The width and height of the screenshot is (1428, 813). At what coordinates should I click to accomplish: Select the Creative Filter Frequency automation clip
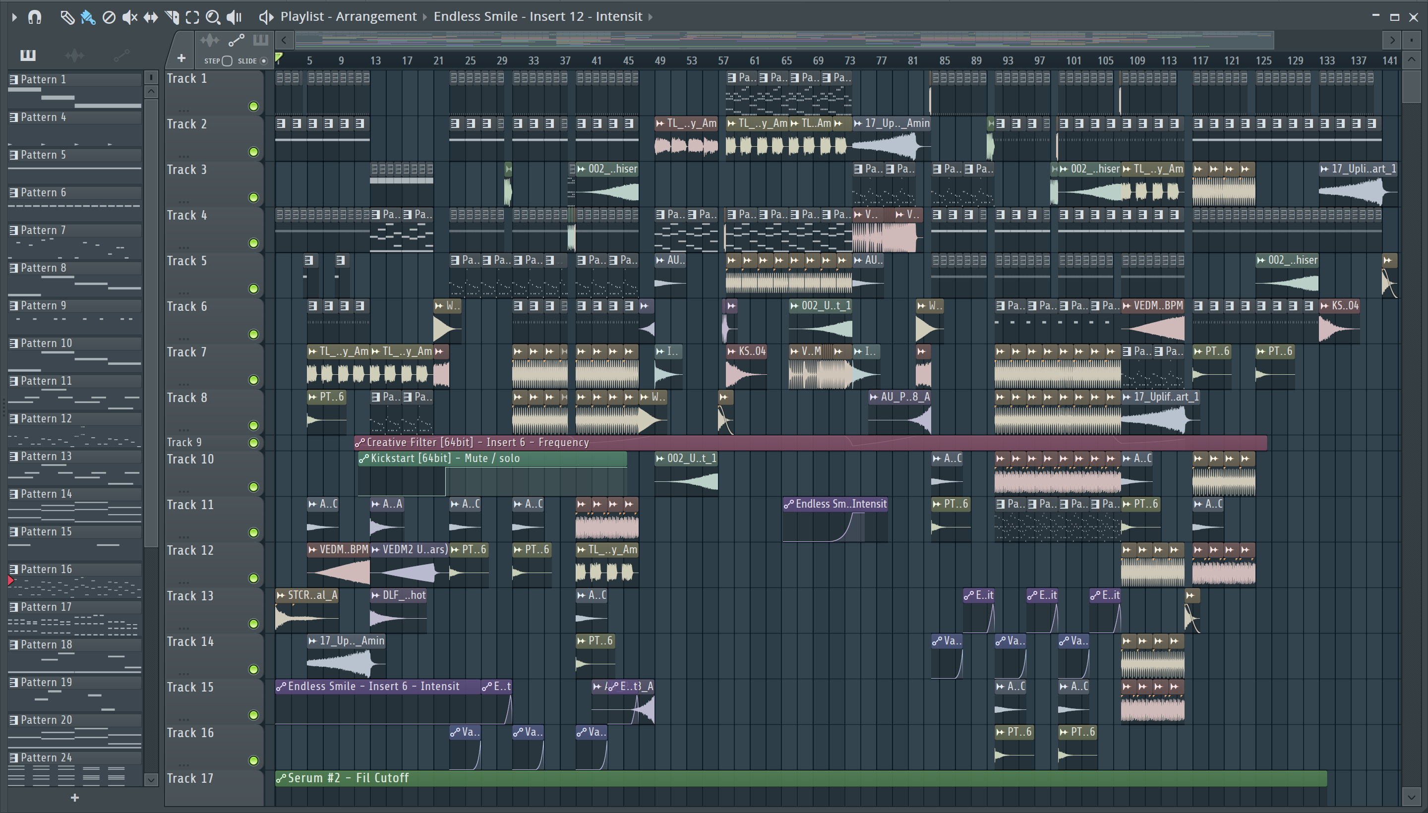(x=810, y=443)
